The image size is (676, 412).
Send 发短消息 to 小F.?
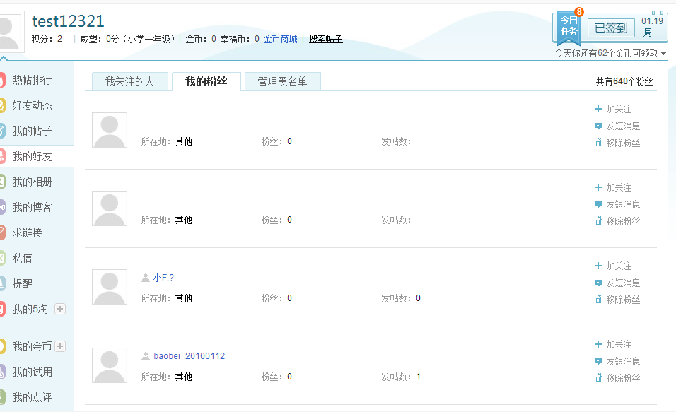click(617, 283)
